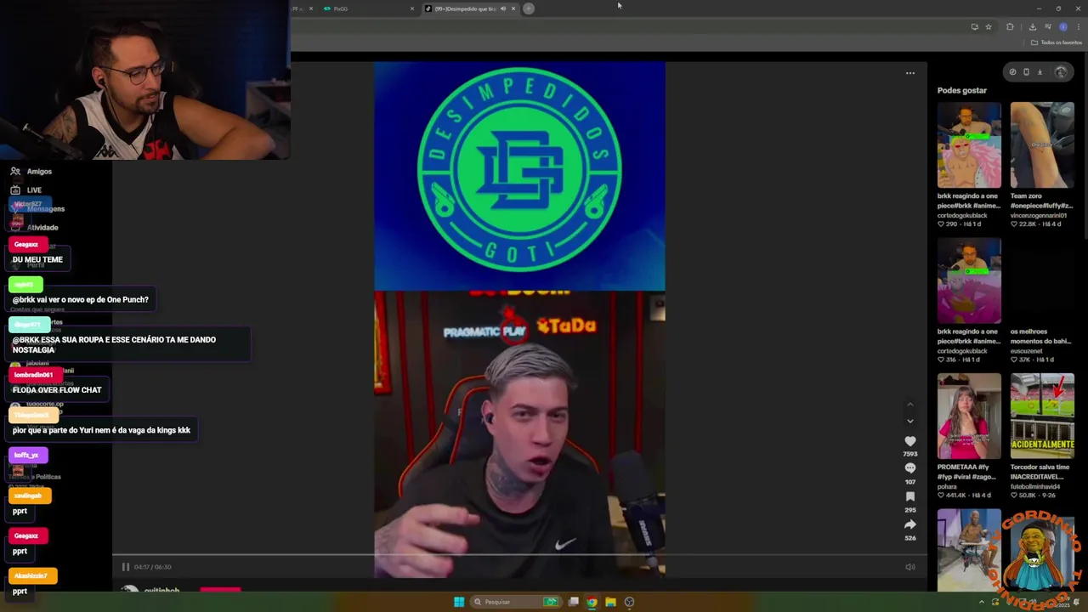Open brkk reagindo a one piece first thumbnail
This screenshot has height=612, width=1088.
point(969,145)
